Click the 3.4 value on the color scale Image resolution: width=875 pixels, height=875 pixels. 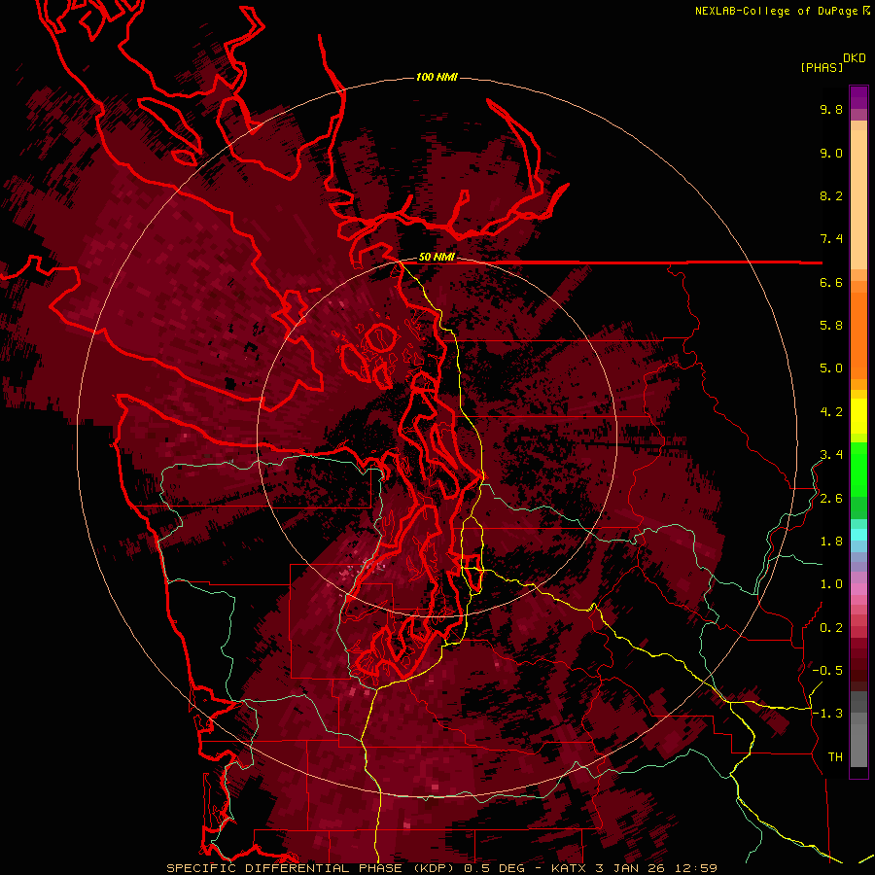pyautogui.click(x=831, y=455)
